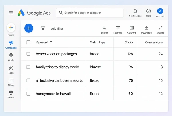
Task: Focus the search for page or campaign field
Action: pyautogui.click(x=89, y=13)
